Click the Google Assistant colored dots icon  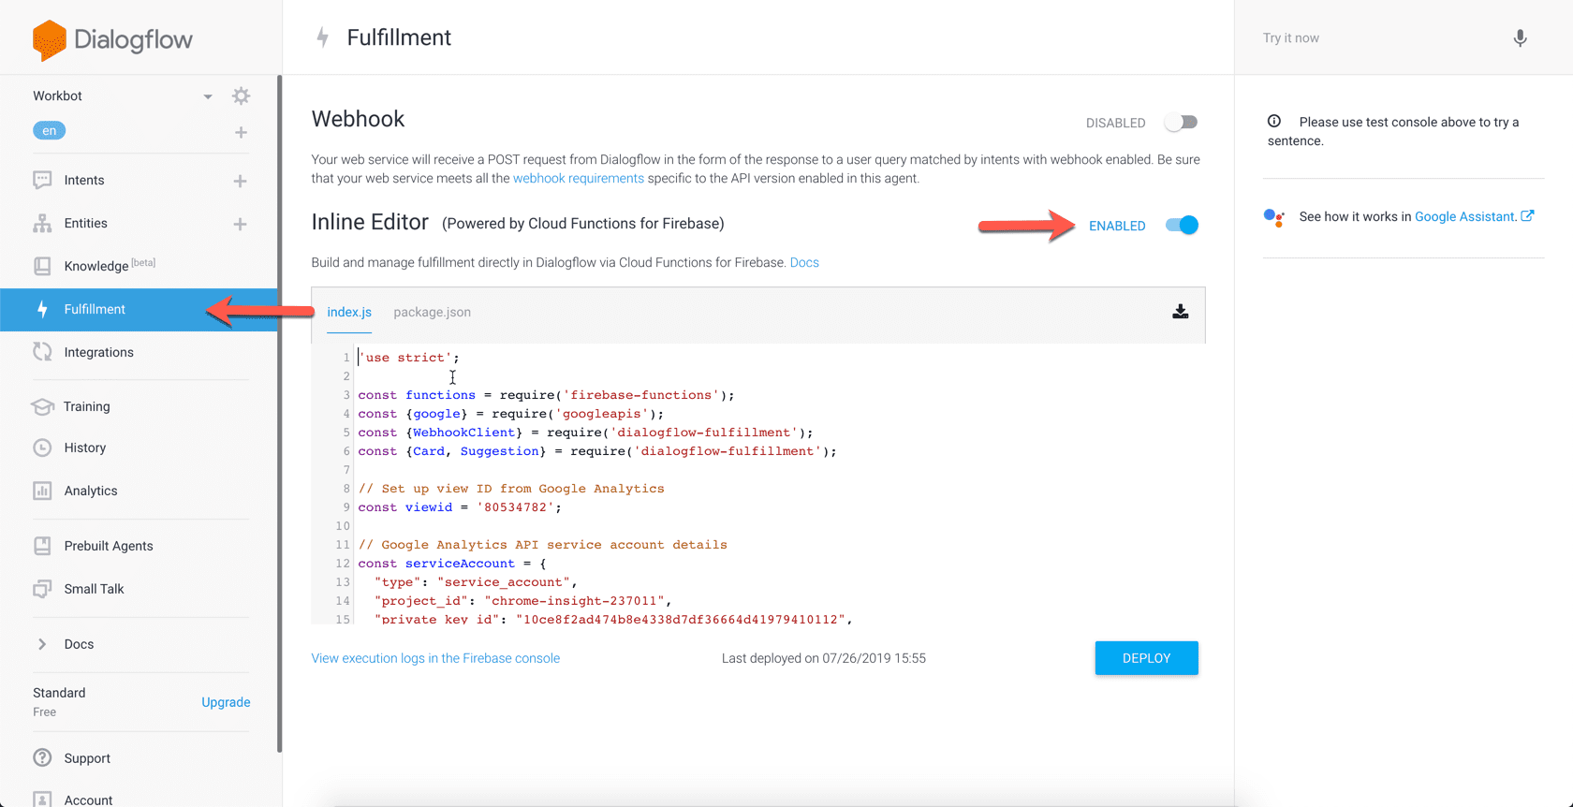(1274, 218)
